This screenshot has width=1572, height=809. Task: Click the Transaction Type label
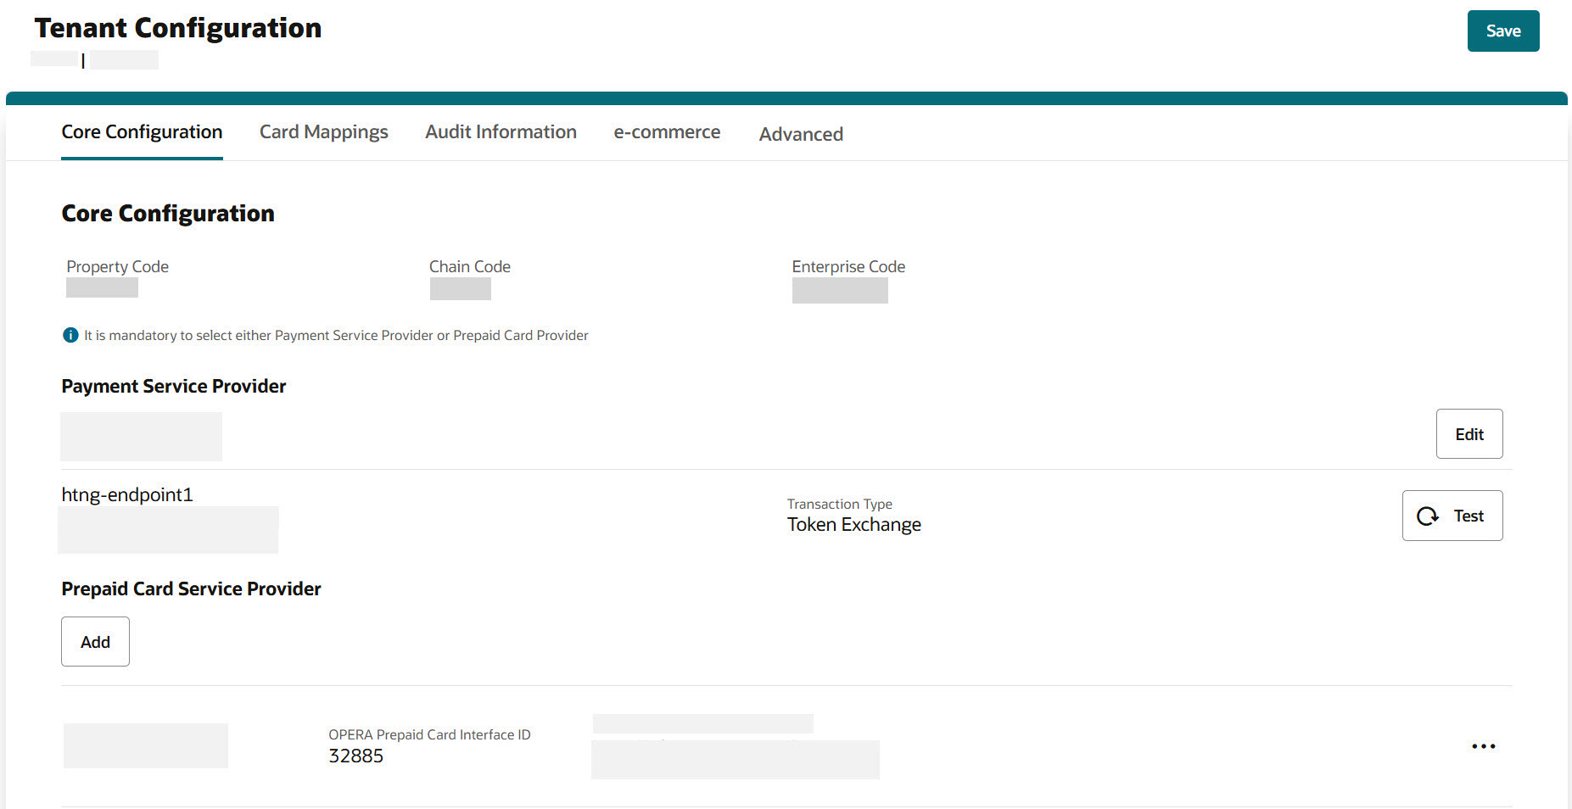click(839, 504)
